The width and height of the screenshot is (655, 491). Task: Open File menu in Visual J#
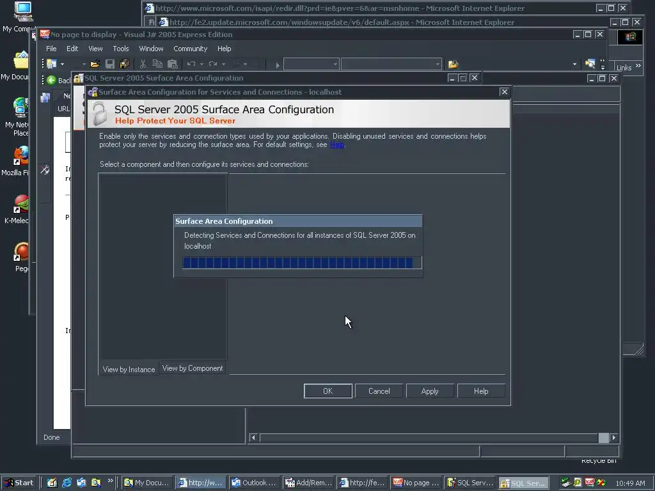51,49
